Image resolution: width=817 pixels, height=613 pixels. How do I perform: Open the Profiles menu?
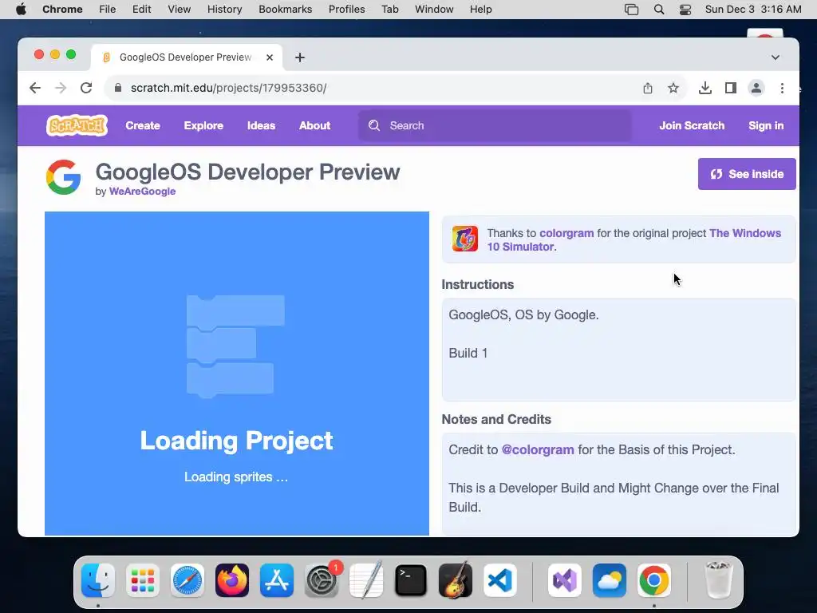pos(346,10)
